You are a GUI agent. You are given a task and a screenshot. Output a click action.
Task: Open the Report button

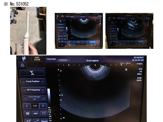(x=44, y=121)
